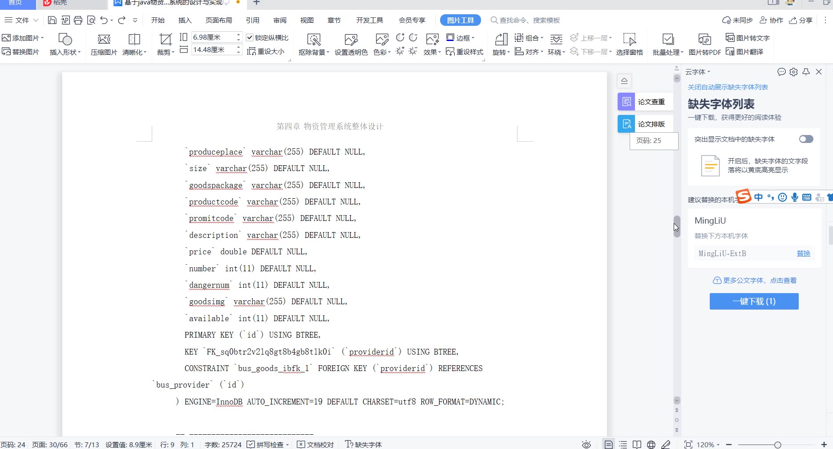
Task: Open Sogou IME soft keyboard icon
Action: pyautogui.click(x=806, y=197)
